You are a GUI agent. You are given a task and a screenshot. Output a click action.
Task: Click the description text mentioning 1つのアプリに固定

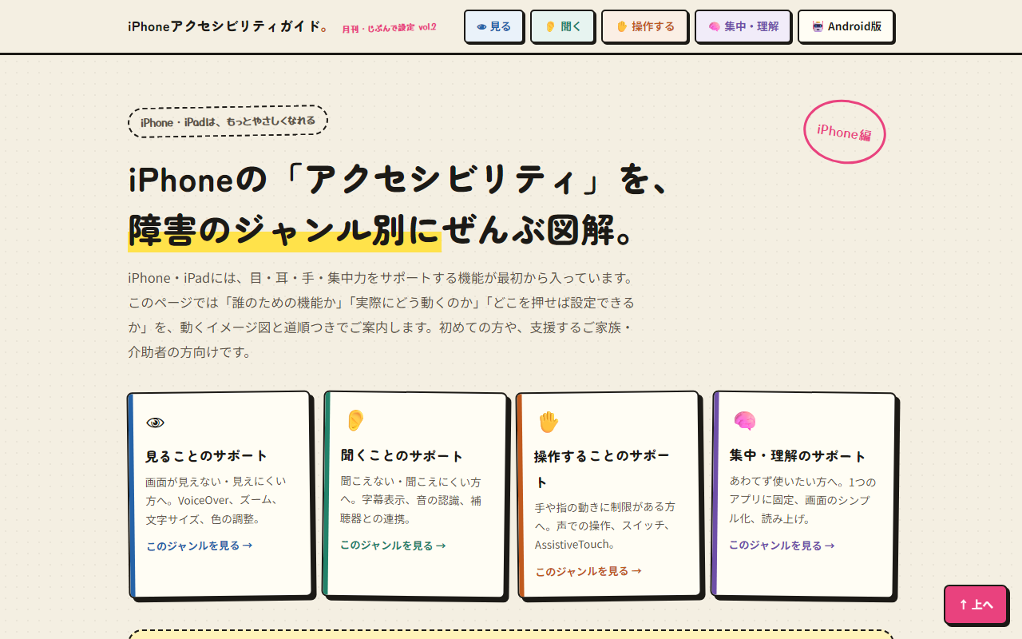[802, 499]
